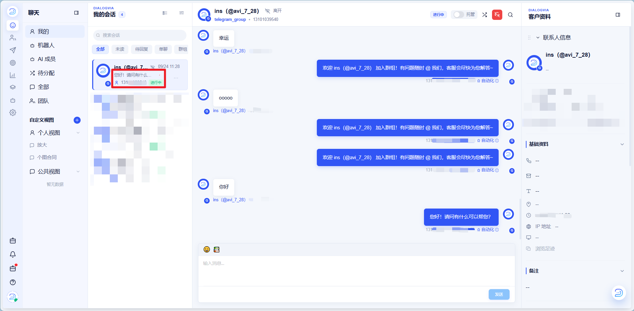Click the list view icon beside 我的会话
Screen dimensions: 634x311
click(x=165, y=13)
